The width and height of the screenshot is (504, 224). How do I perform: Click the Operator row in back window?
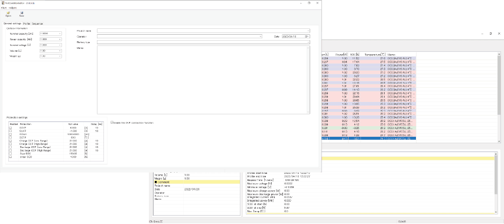(197, 193)
